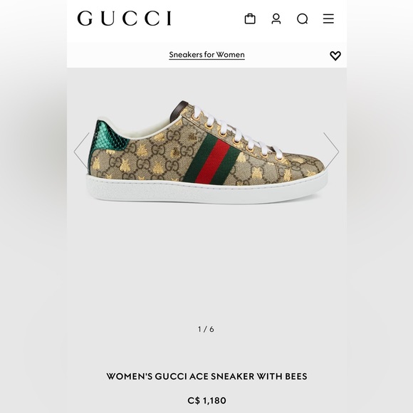Open the account profile icon
Screen dimensions: 413x413
[276, 19]
